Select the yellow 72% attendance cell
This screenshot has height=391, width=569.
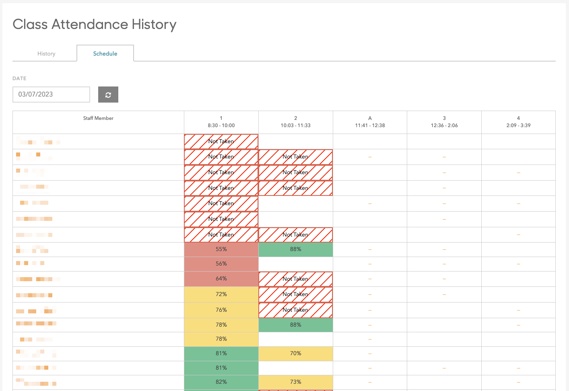coord(221,294)
